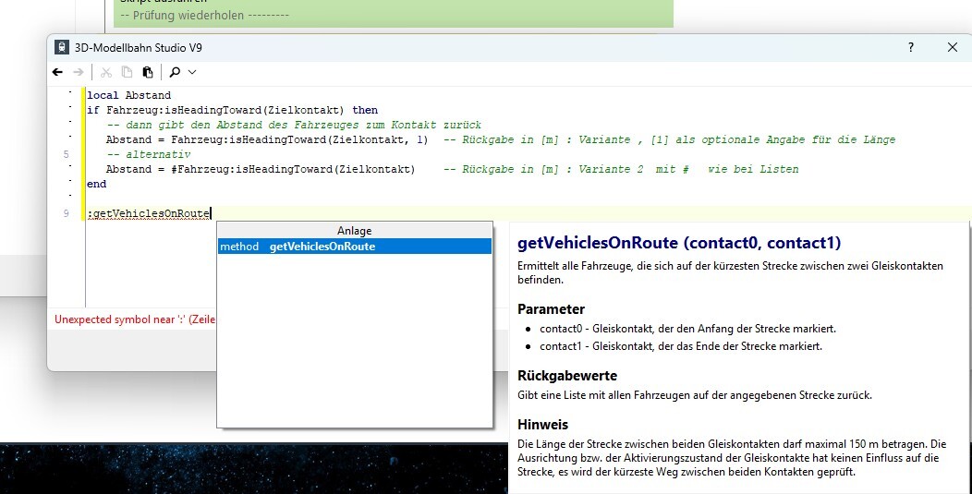Click the 'if Fahrzeug:isHeadingToward(Zielkontakt) then' line

[233, 110]
